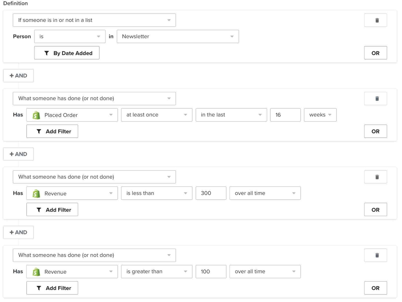The width and height of the screenshot is (402, 302).
Task: Change the 'is greater than' operator dropdown
Action: click(156, 272)
